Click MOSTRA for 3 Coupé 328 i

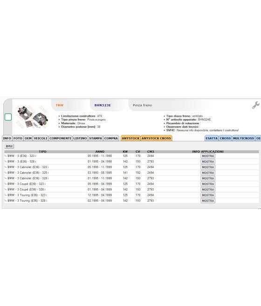[x=208, y=190]
